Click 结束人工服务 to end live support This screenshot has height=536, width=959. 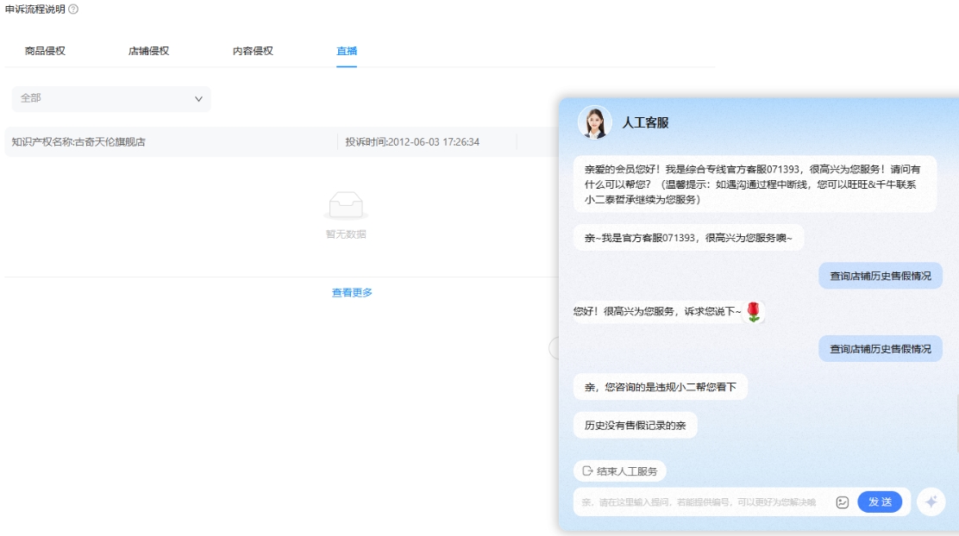pyautogui.click(x=620, y=471)
